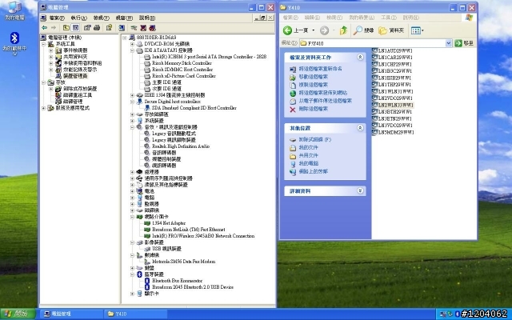Viewport: 512px width, 320px height.
Task: Open View menu in Computer Management
Action: tap(101, 18)
